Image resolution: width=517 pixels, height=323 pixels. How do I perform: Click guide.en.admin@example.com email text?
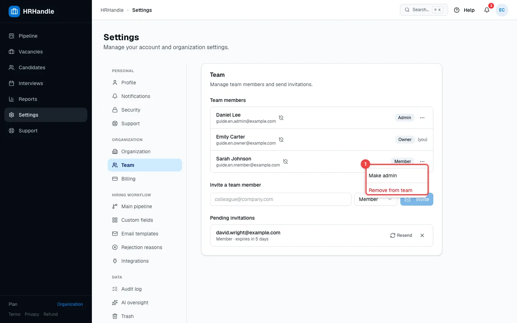tap(246, 121)
